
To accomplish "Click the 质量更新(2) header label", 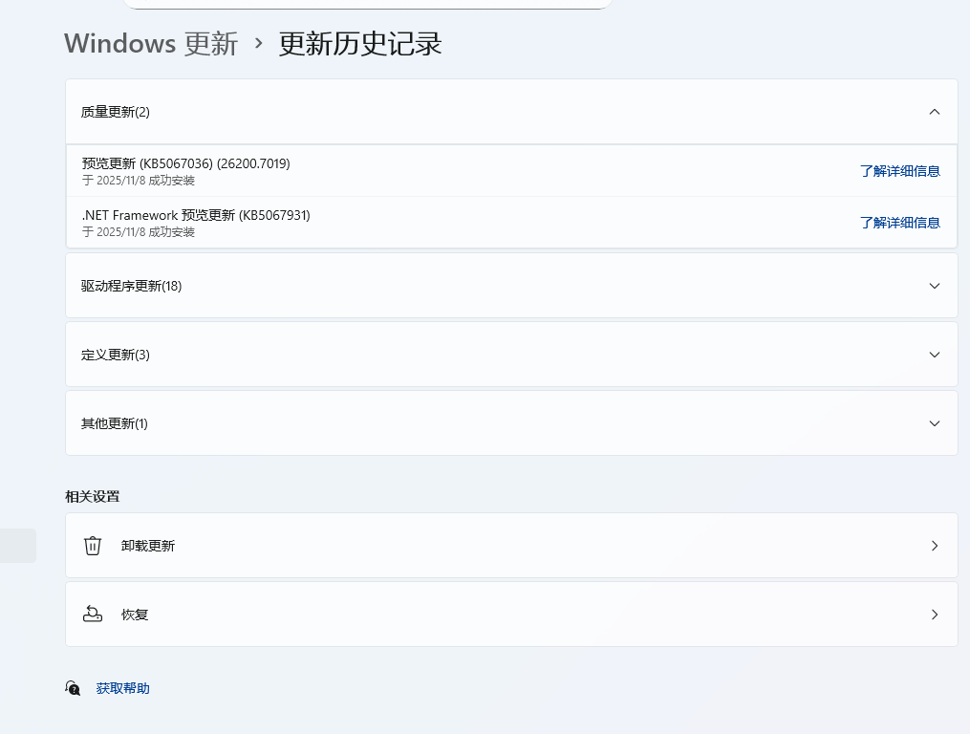I will click(115, 112).
